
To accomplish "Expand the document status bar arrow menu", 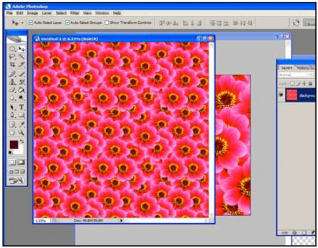I will [121, 220].
